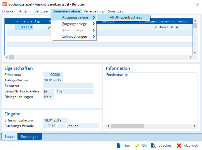
Task: Click the Beleg-Nr. value 102 field
Action: click(x=74, y=91)
